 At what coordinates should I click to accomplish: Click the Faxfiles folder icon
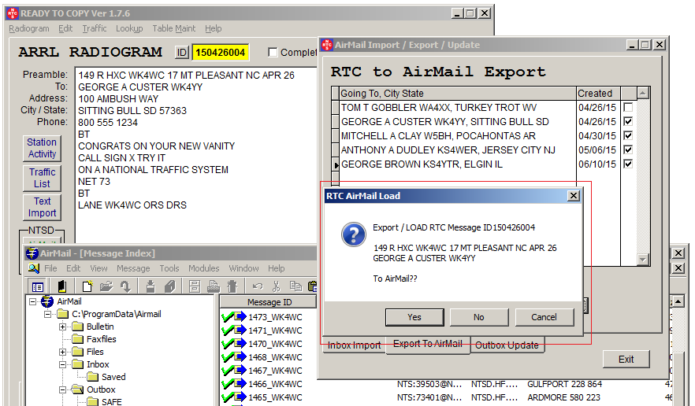coord(77,339)
